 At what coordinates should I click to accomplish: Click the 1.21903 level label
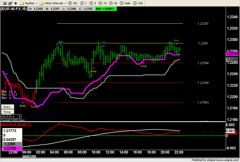[x=203, y=103]
